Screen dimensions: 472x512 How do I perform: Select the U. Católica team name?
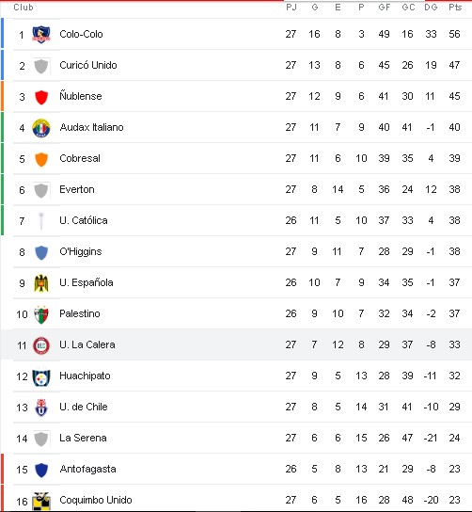(84, 220)
